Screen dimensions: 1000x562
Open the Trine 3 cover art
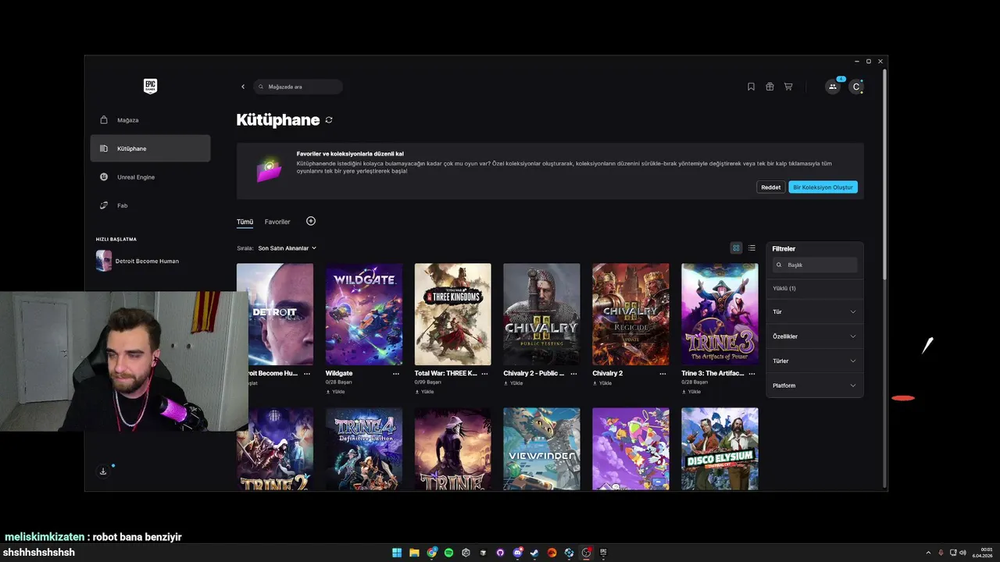tap(720, 314)
